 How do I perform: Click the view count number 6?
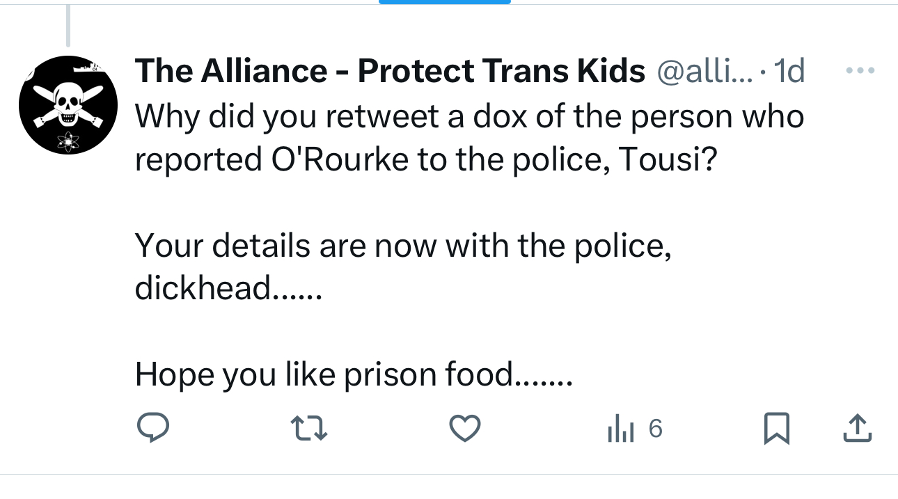pos(655,428)
